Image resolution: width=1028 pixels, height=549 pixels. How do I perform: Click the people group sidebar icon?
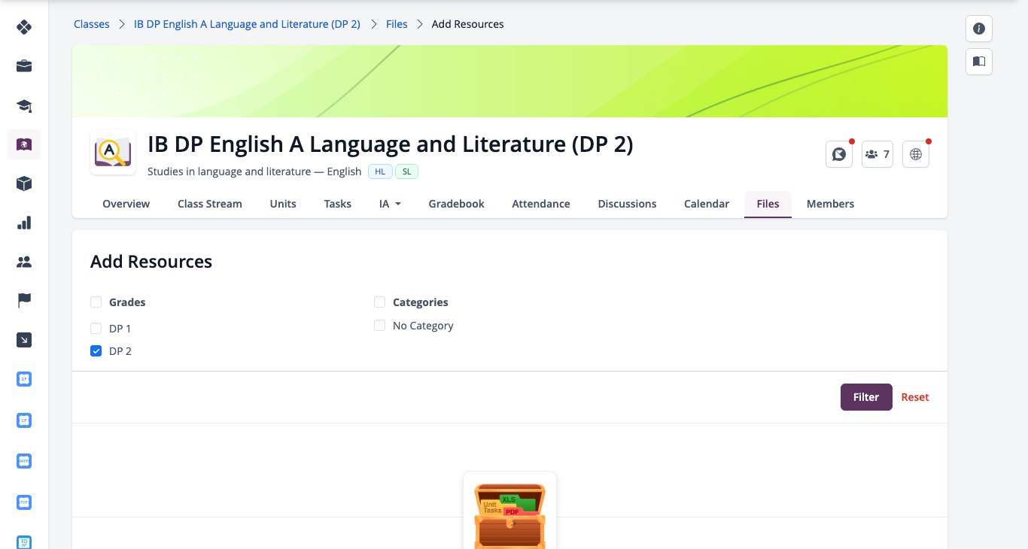24,262
